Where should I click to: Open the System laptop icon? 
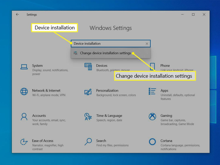point(24,67)
